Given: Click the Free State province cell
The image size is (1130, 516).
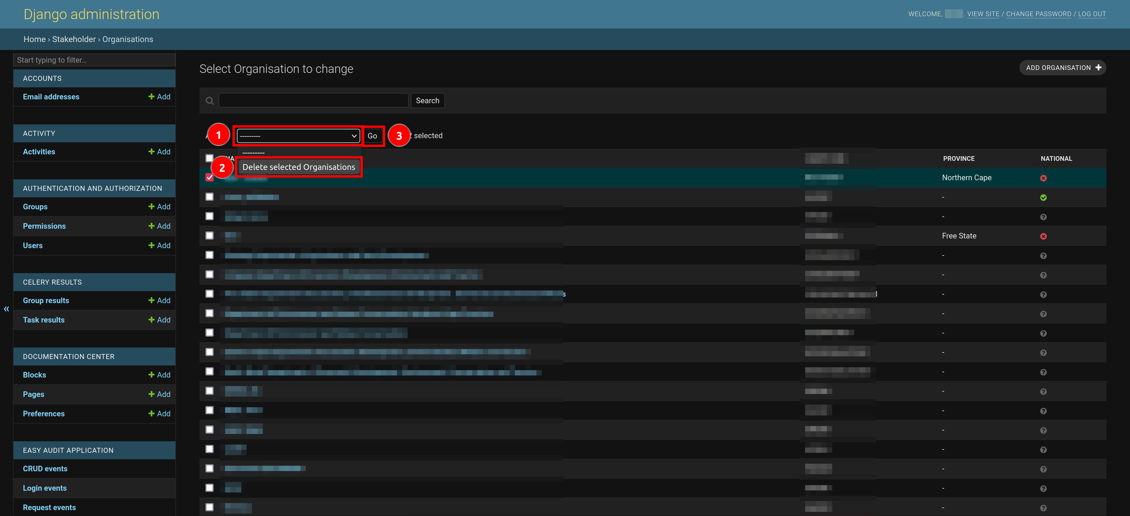Looking at the screenshot, I should 959,236.
